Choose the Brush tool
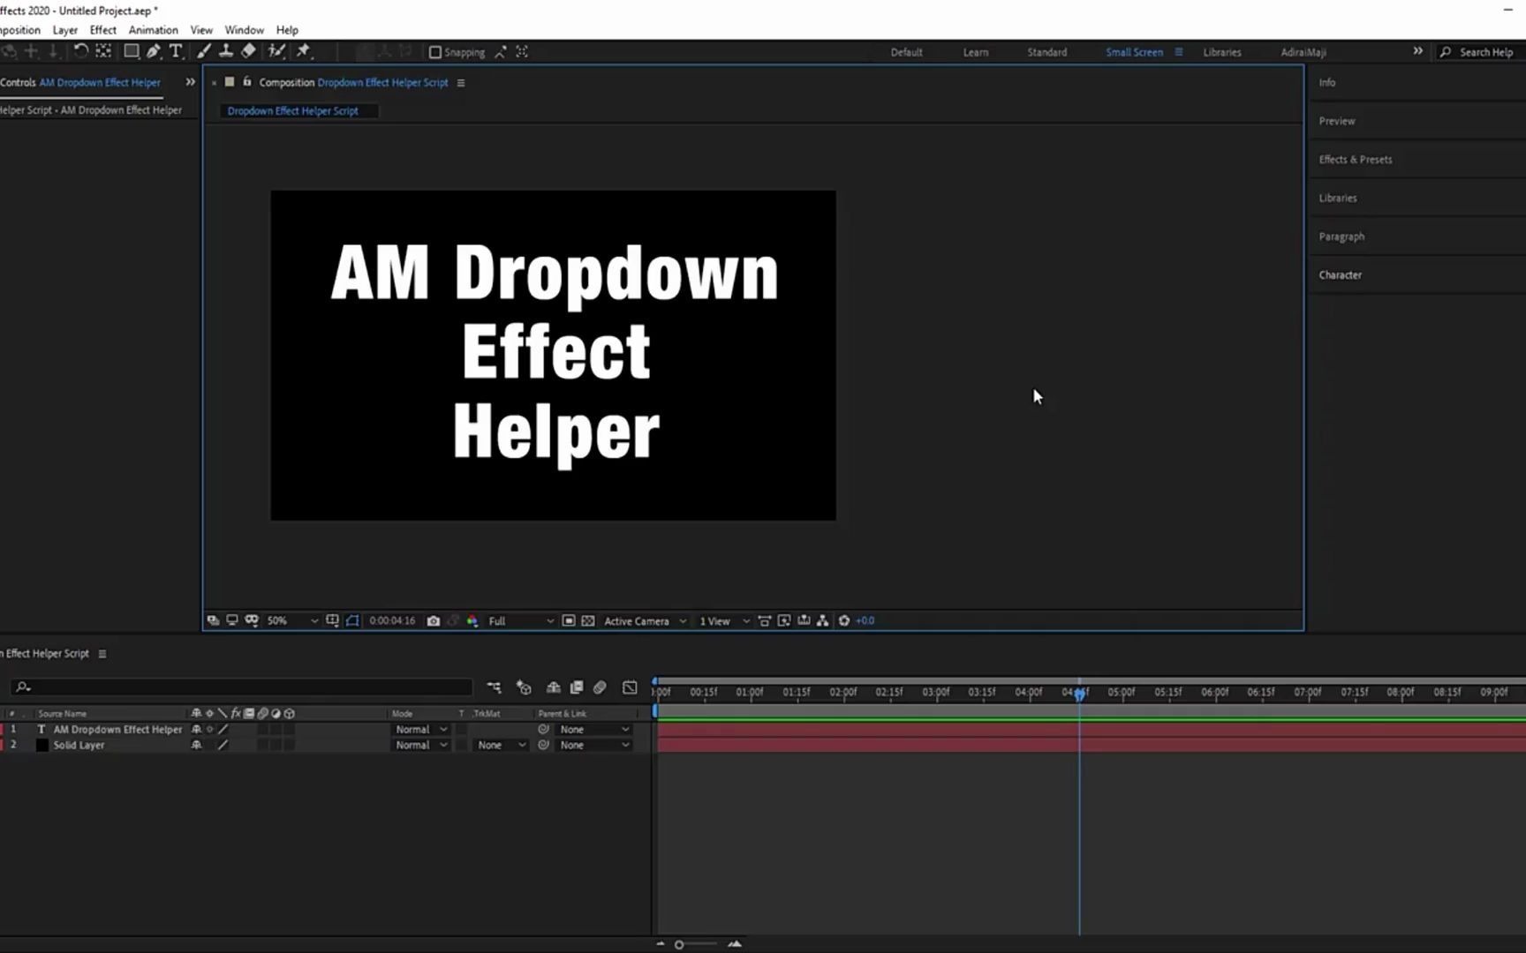 click(x=202, y=51)
